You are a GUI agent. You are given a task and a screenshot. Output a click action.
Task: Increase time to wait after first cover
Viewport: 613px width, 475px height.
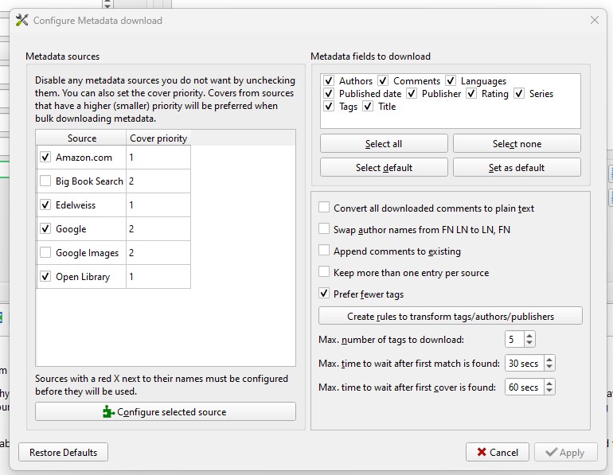pos(549,384)
